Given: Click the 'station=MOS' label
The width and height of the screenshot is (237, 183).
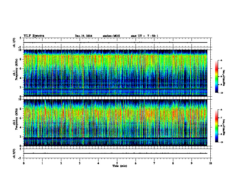Looking at the screenshot, I should click(x=111, y=36).
